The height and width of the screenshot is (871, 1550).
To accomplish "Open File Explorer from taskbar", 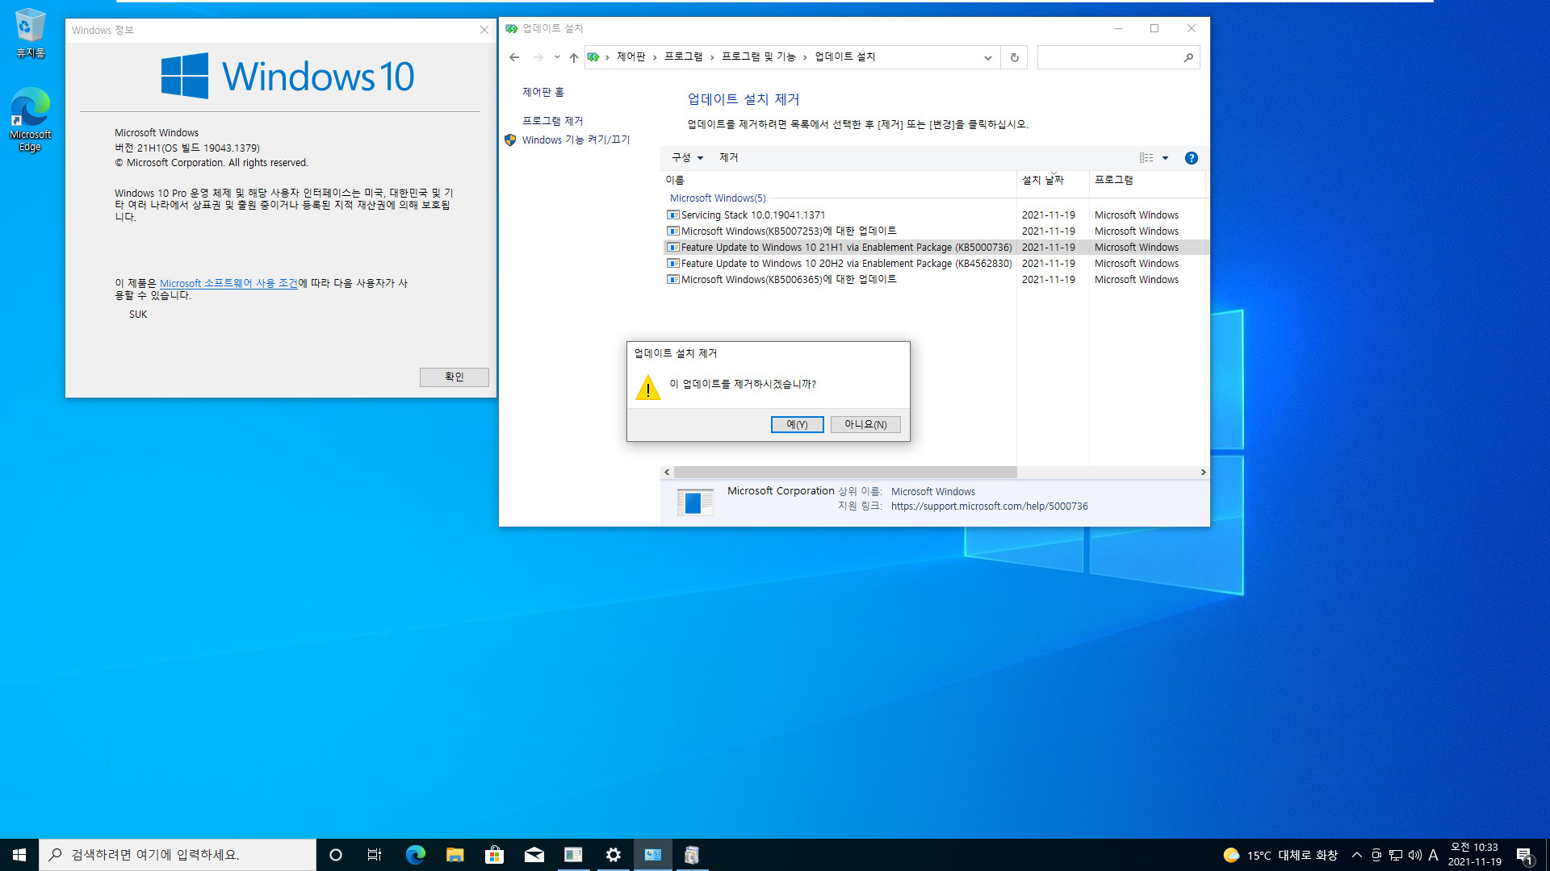I will pyautogui.click(x=455, y=855).
